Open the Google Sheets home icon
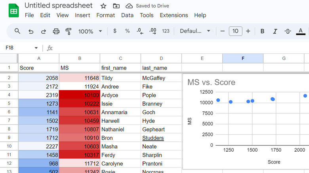This screenshot has width=309, height=173. coord(13,10)
